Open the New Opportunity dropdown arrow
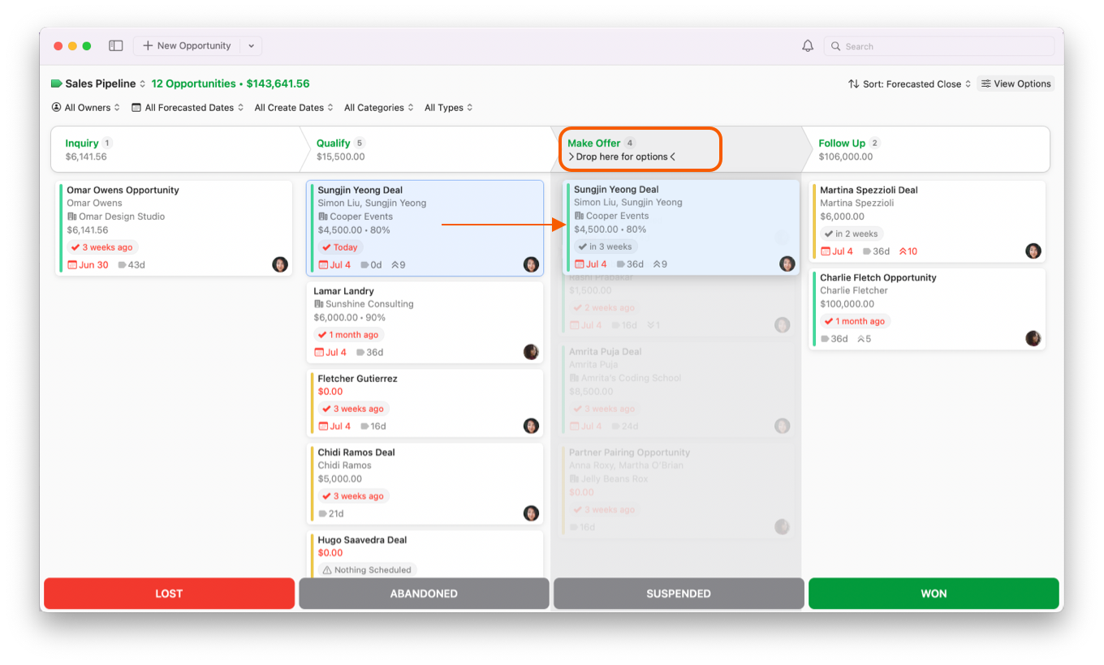 tap(251, 46)
